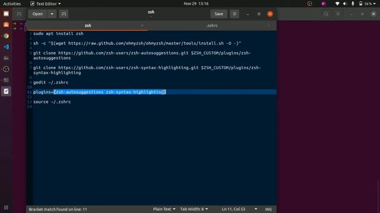Select the Text Editor dock icon
The width and height of the screenshot is (380, 213).
pos(6,91)
